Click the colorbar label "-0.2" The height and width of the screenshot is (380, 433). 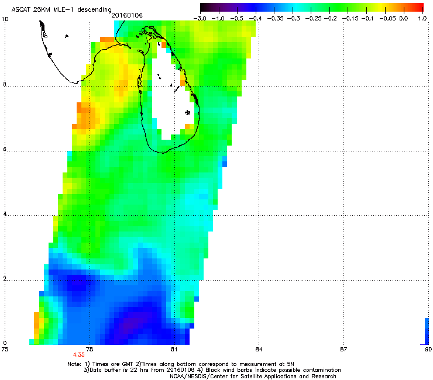(x=330, y=19)
